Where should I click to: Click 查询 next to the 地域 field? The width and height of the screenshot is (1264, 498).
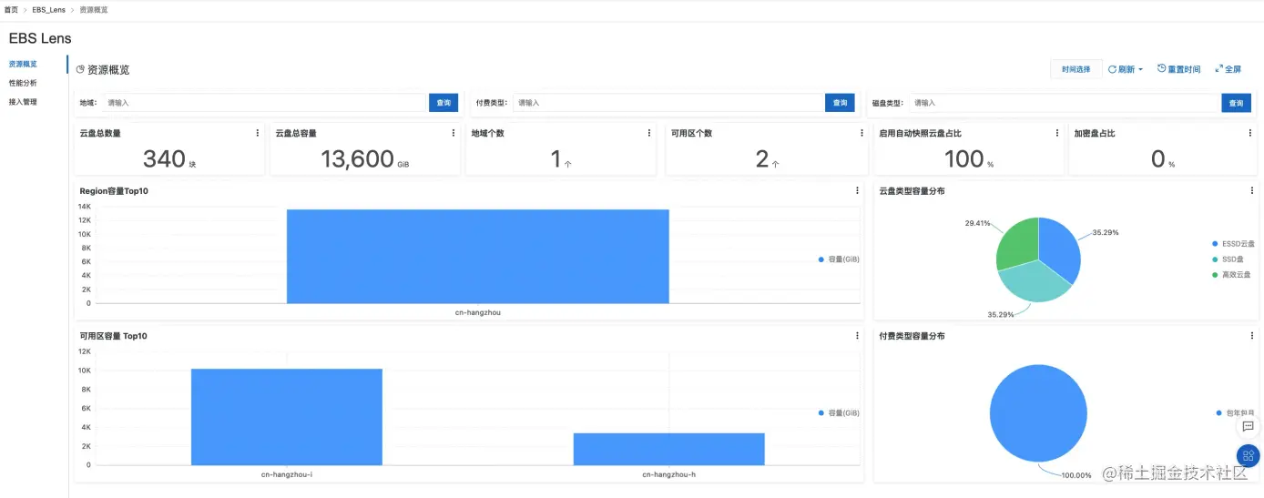pos(443,103)
